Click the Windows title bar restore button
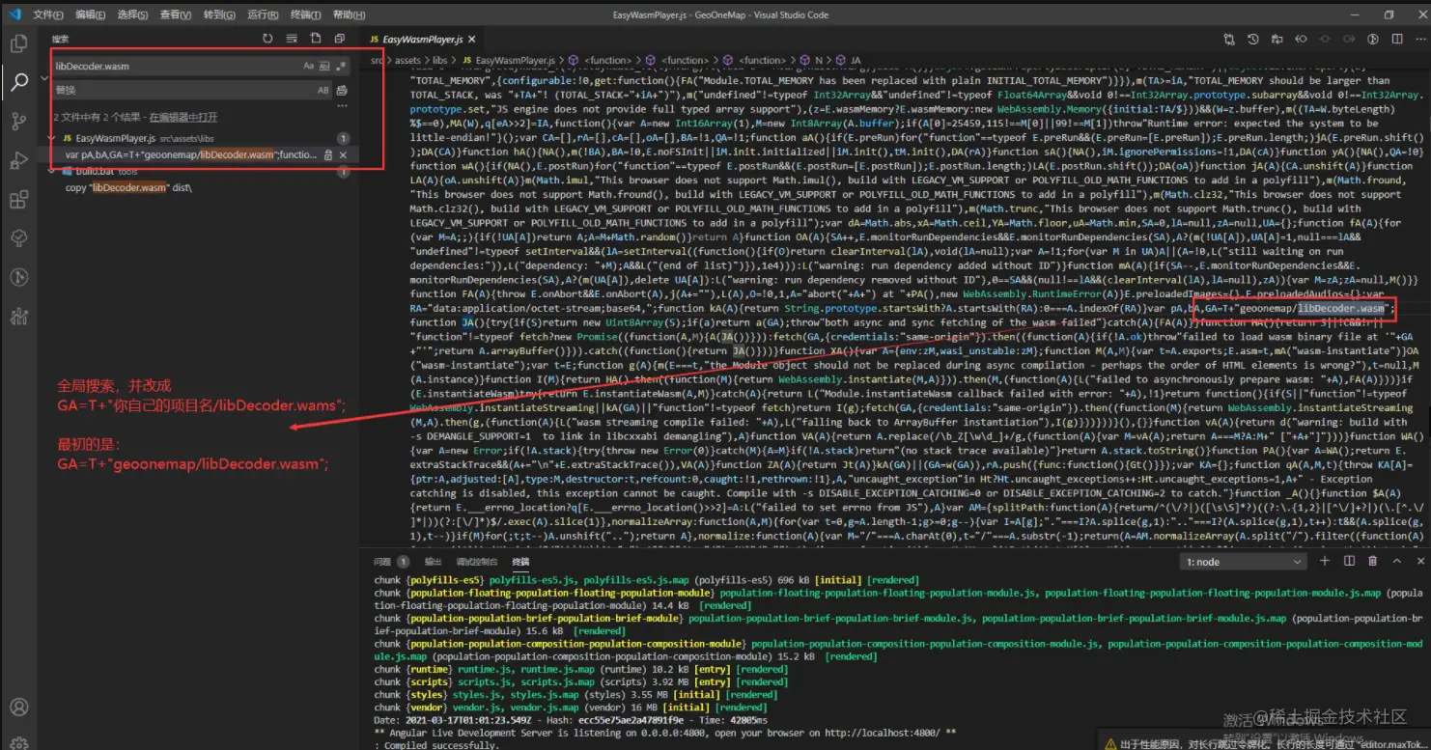 pos(1389,14)
